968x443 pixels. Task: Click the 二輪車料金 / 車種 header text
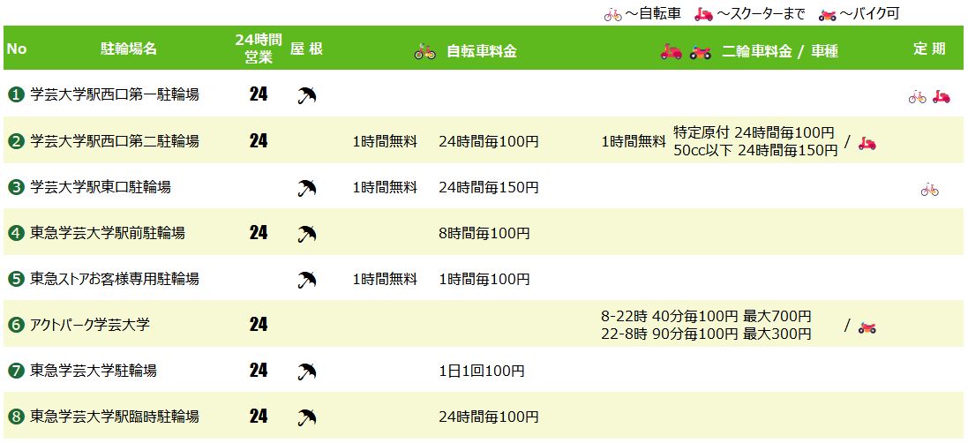tap(780, 52)
